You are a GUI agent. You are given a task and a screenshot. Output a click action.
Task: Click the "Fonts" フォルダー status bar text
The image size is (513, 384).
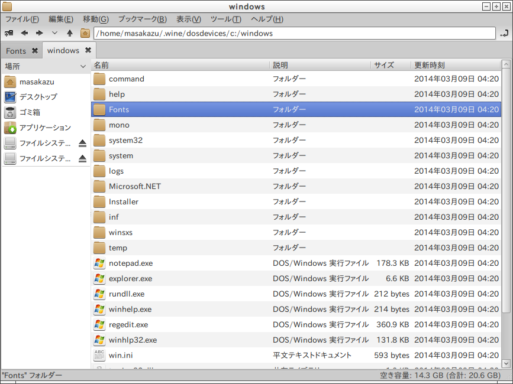tap(32, 376)
